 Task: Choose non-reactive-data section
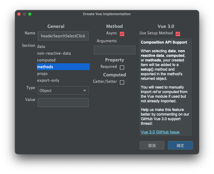point(63,53)
